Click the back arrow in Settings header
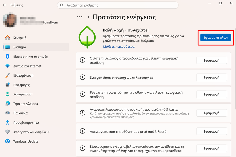 point(4,5)
